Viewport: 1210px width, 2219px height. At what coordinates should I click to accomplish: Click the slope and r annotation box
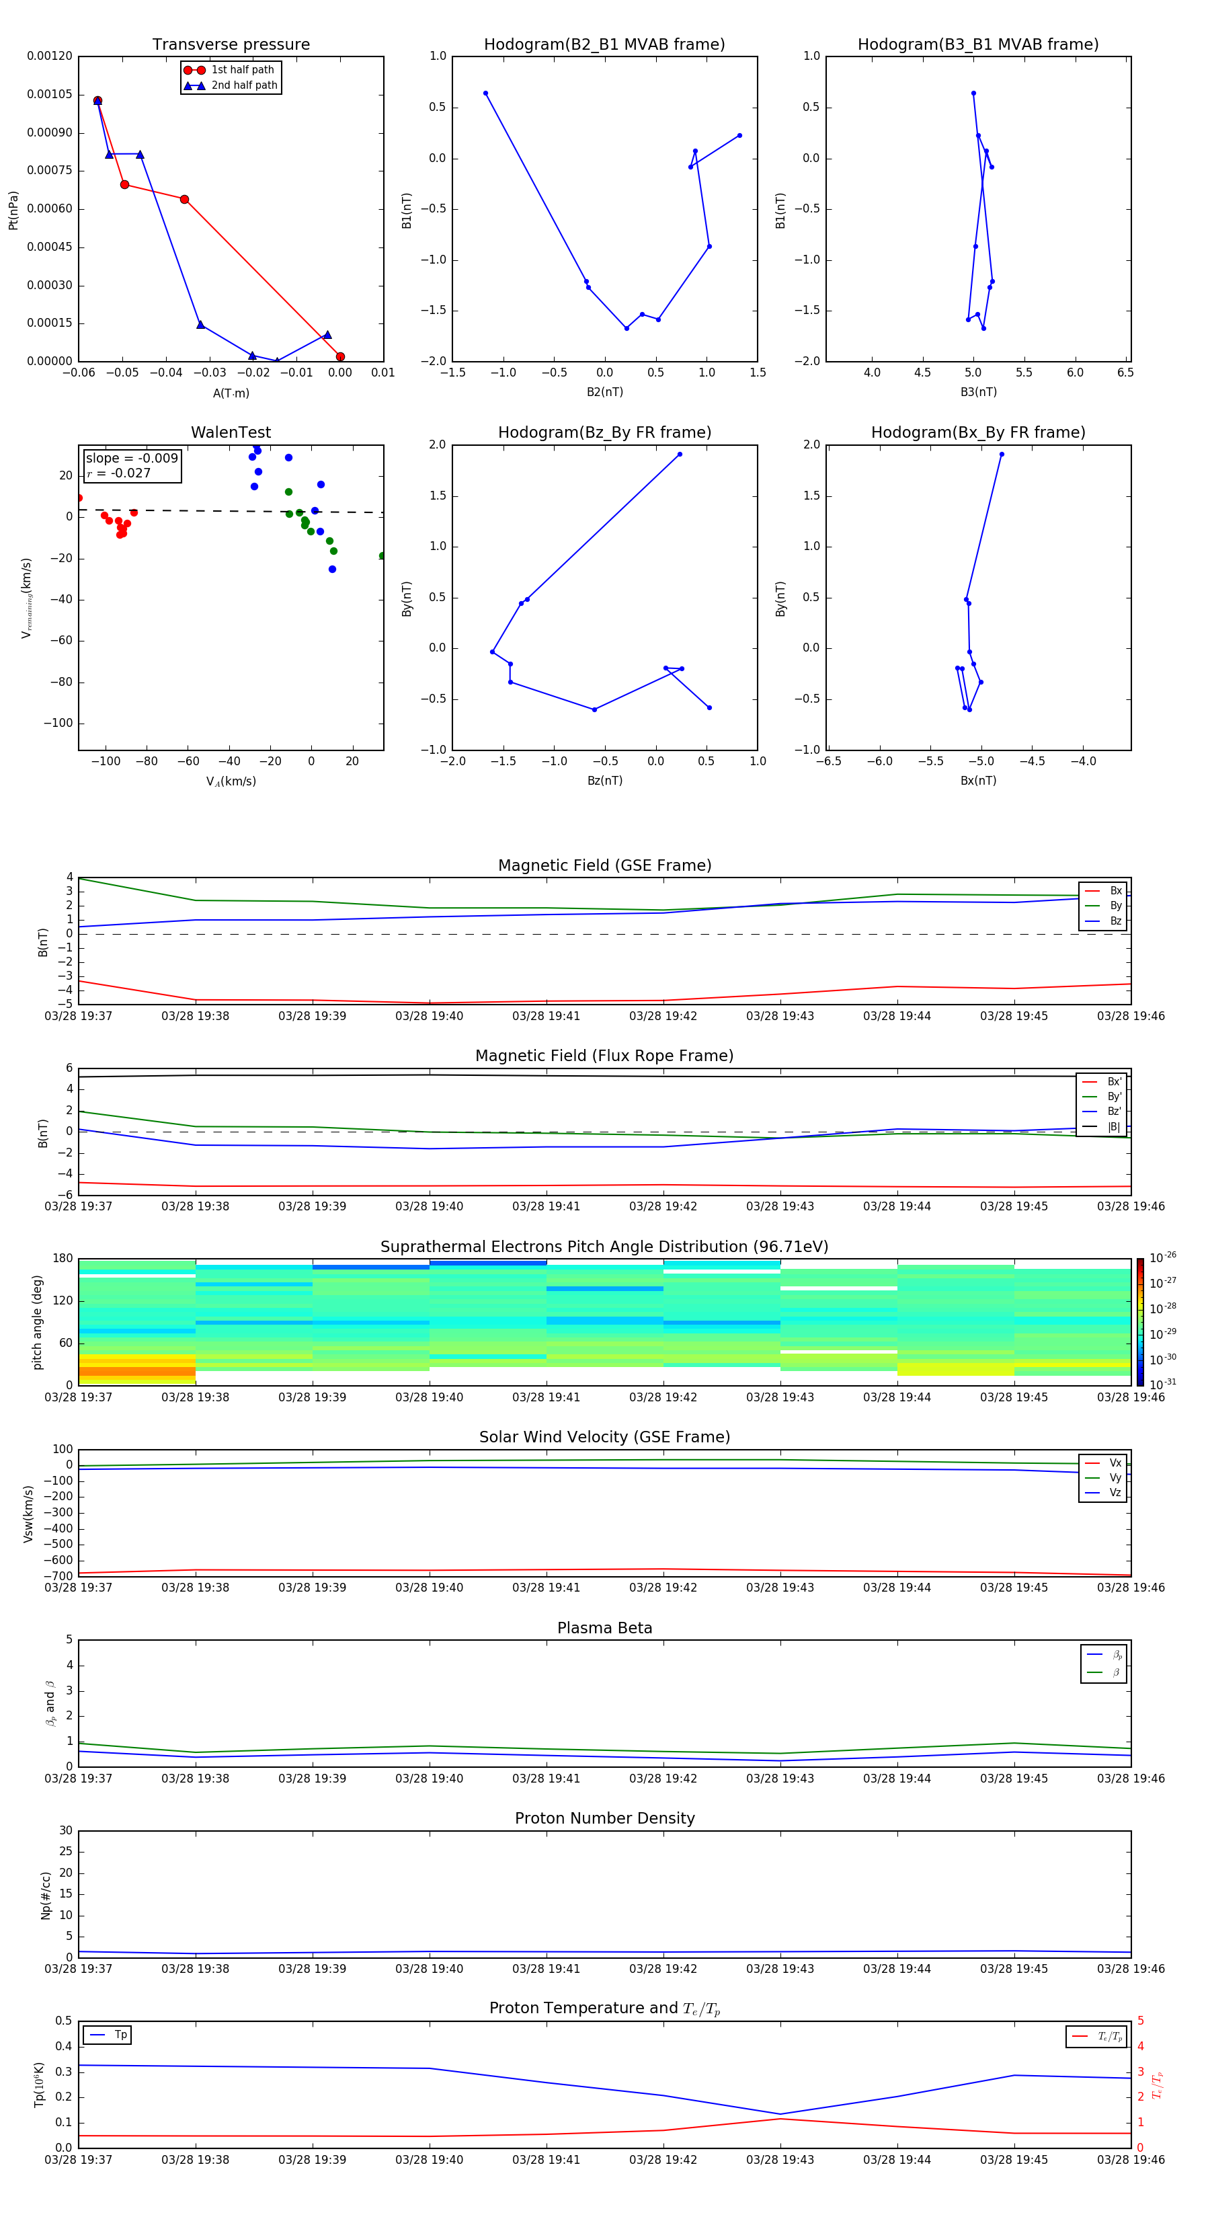(x=132, y=465)
